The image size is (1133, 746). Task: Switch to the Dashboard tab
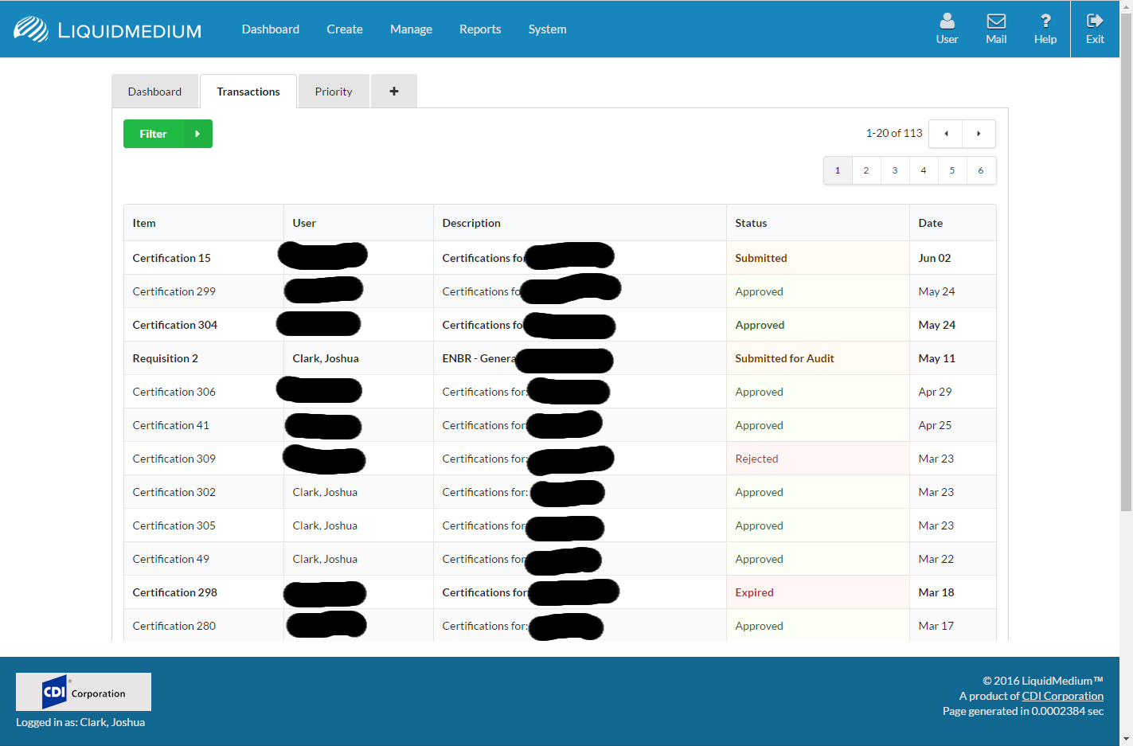click(154, 92)
